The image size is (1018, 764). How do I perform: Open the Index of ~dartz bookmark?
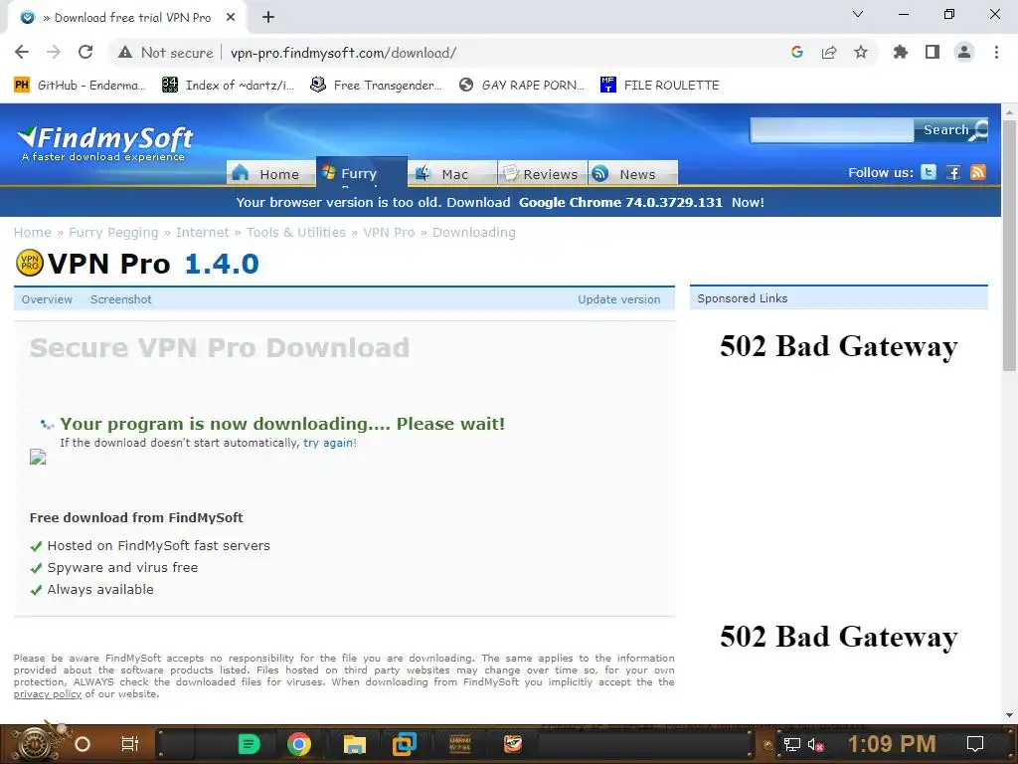tap(228, 86)
